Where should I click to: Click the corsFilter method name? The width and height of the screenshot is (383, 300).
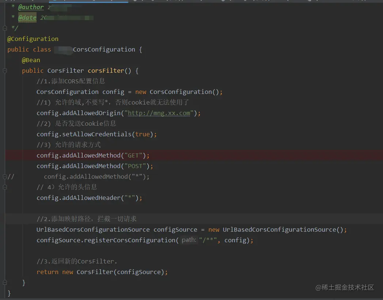click(x=106, y=71)
